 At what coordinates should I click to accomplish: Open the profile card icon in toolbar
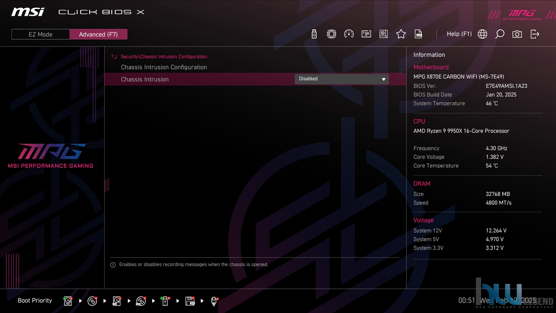pyautogui.click(x=366, y=34)
